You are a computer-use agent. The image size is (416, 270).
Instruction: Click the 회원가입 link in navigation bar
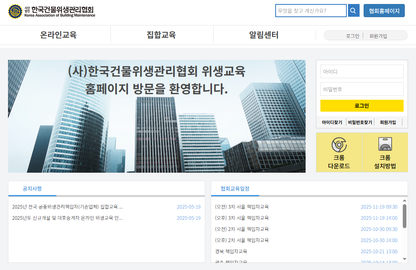coord(378,36)
